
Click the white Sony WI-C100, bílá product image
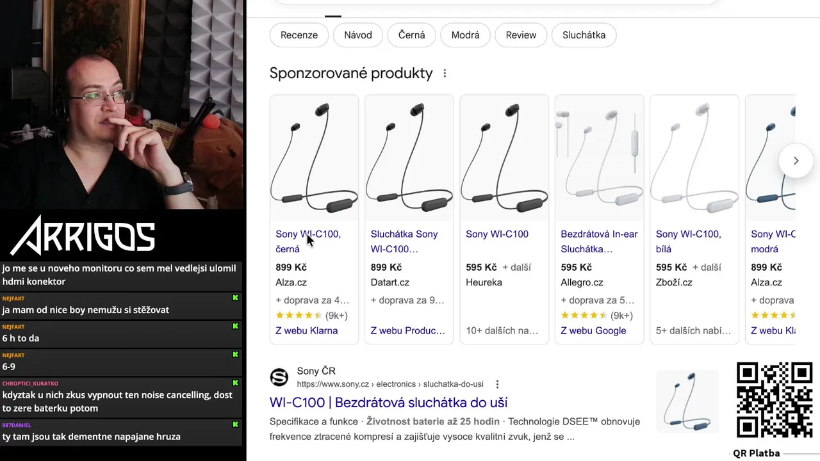(694, 158)
